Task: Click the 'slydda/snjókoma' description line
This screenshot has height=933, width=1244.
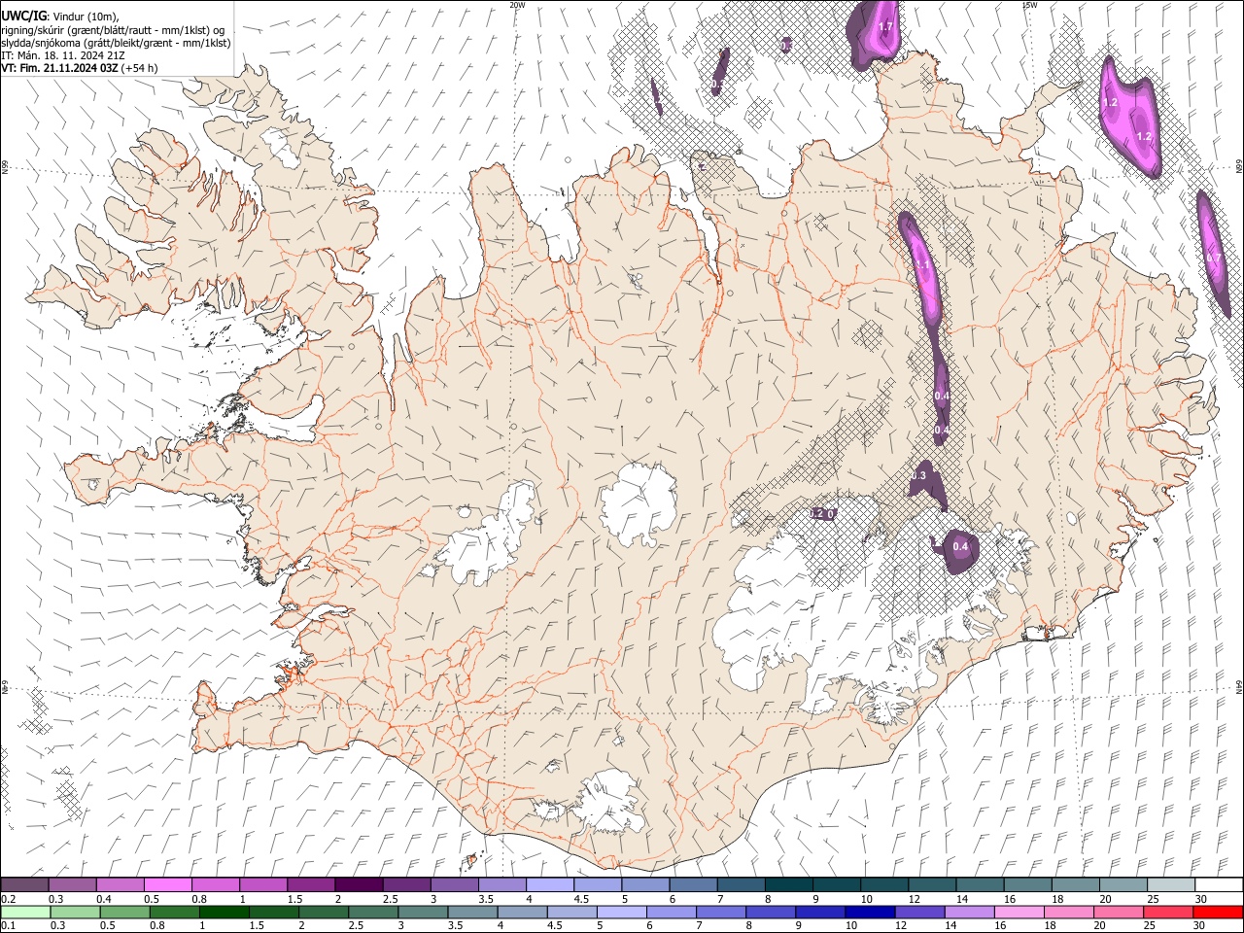Action: click(x=116, y=43)
